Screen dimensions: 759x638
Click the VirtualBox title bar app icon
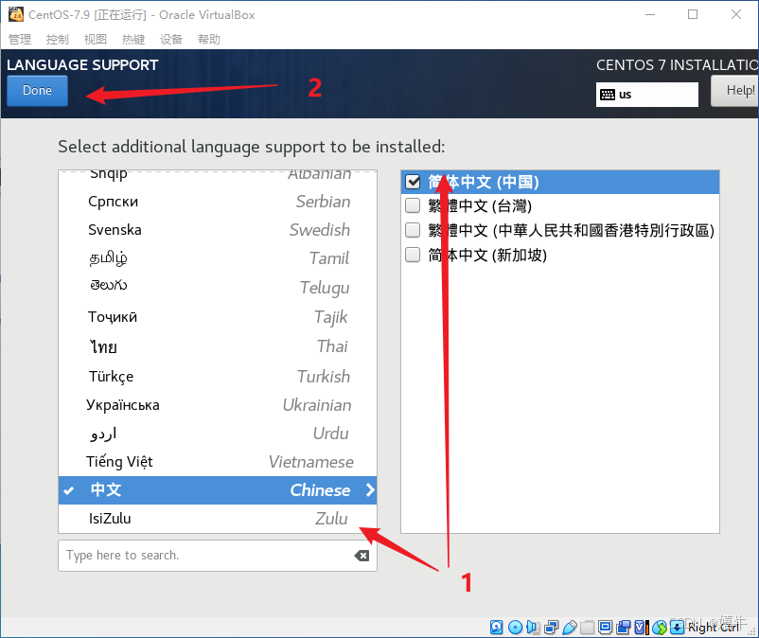[x=16, y=14]
